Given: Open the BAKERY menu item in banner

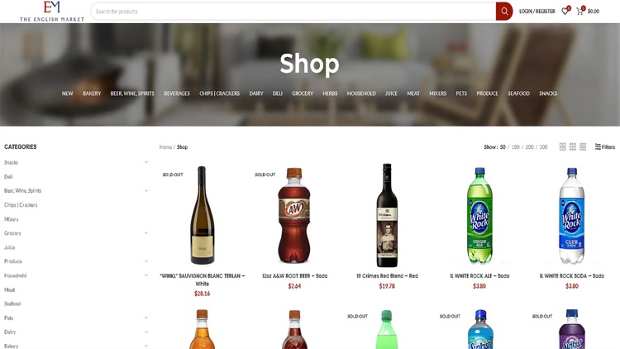Looking at the screenshot, I should (92, 93).
